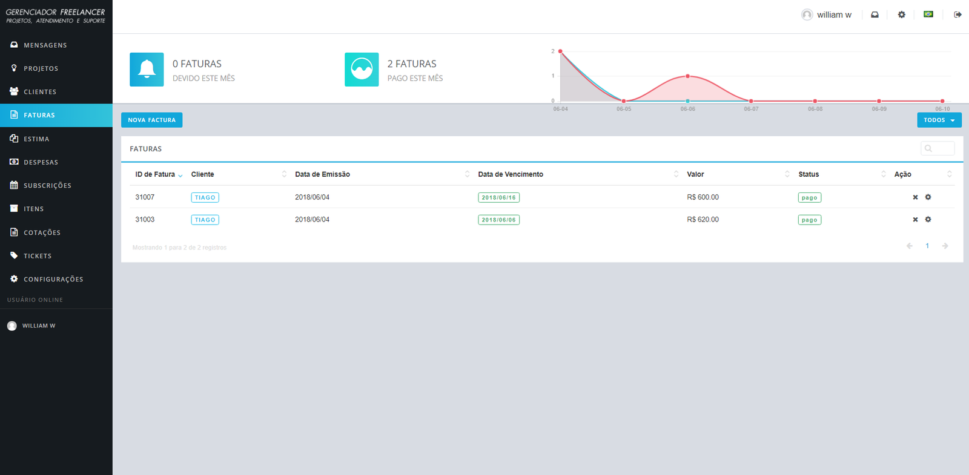The height and width of the screenshot is (475, 969).
Task: Click the teal paid invoices icon
Action: tap(362, 70)
